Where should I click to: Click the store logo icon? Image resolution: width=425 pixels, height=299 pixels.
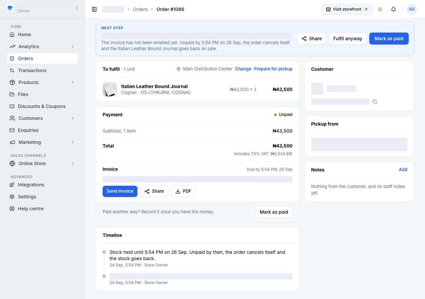[10, 8]
